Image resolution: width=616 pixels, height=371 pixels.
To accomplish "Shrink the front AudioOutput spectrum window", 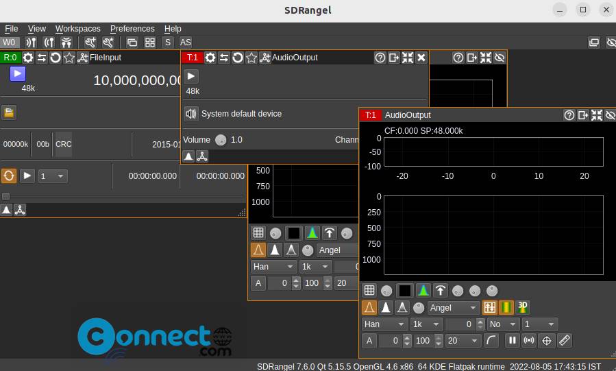I will (x=597, y=115).
